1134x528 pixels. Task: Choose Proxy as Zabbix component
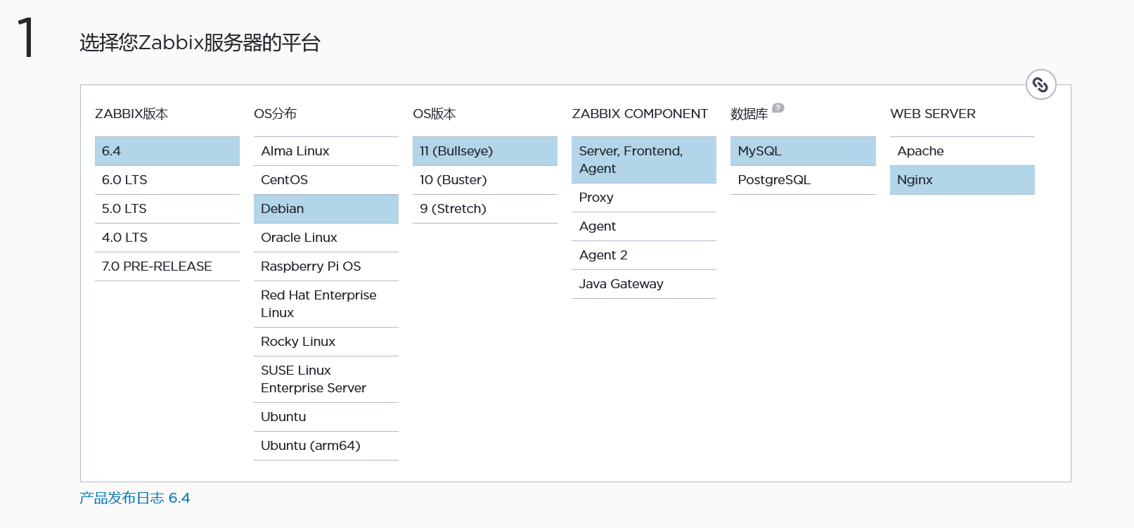[643, 198]
